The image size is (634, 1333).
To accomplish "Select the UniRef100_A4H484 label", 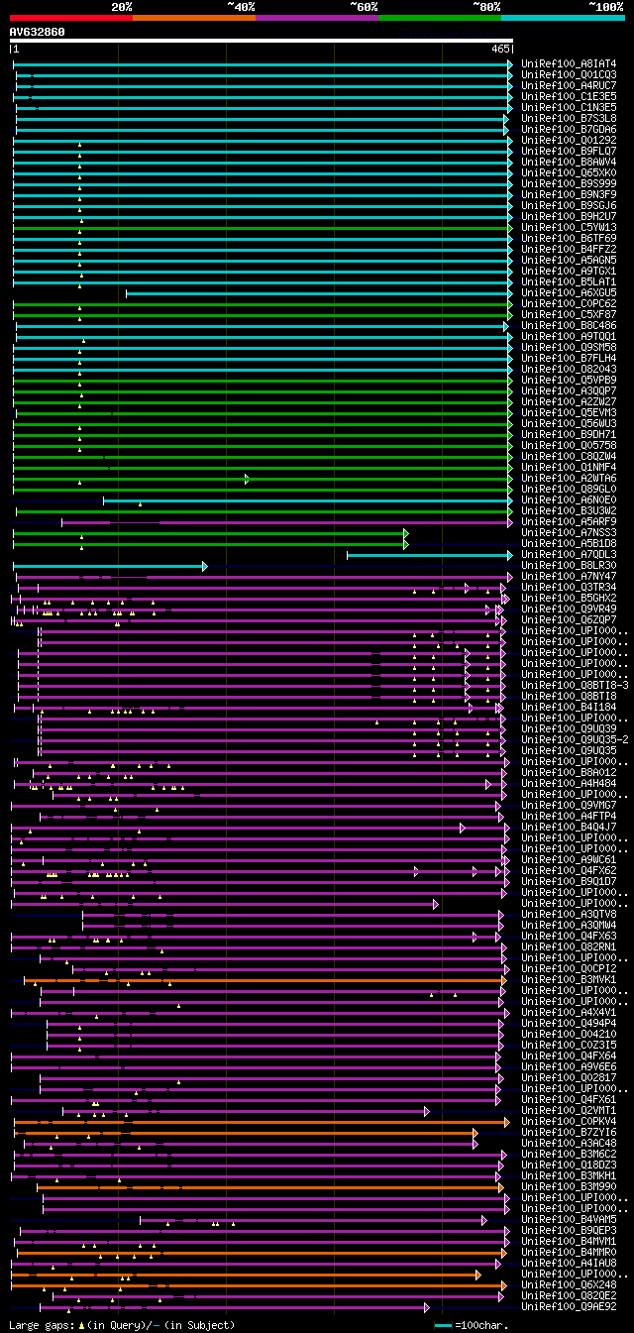I will (569, 783).
